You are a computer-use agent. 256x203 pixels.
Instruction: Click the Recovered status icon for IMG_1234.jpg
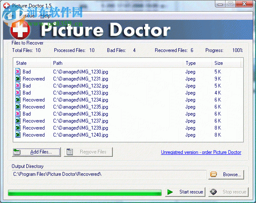click(18, 100)
